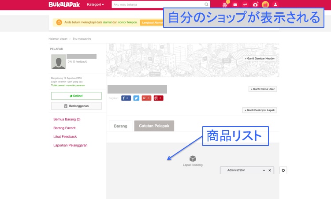Open the shopping cart icon
The height and width of the screenshot is (199, 331).
click(225, 4)
